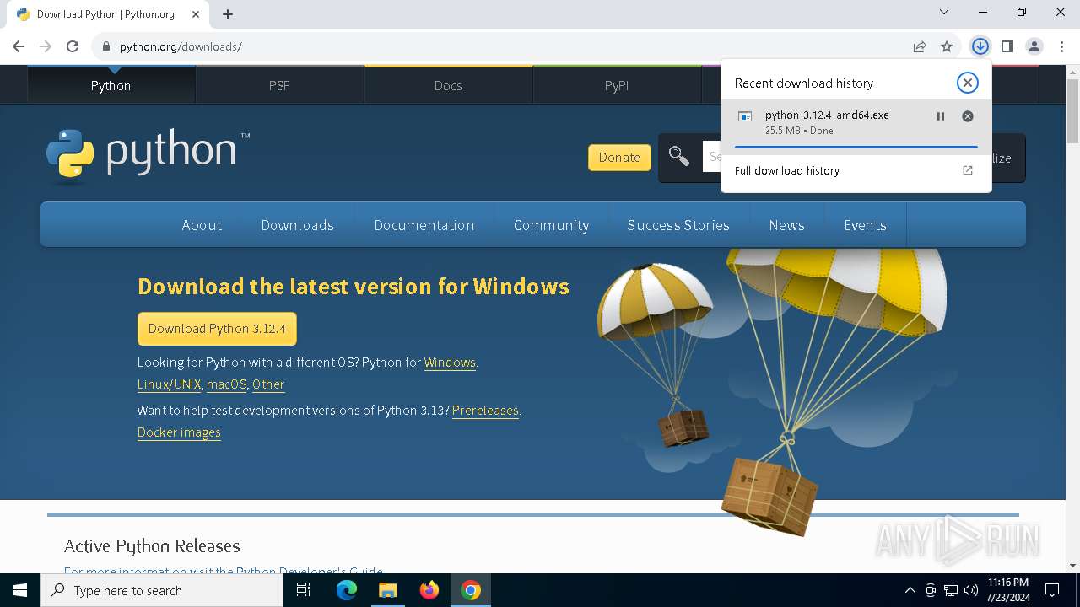Image resolution: width=1080 pixels, height=607 pixels.
Task: Open the News menu
Action: tap(786, 225)
